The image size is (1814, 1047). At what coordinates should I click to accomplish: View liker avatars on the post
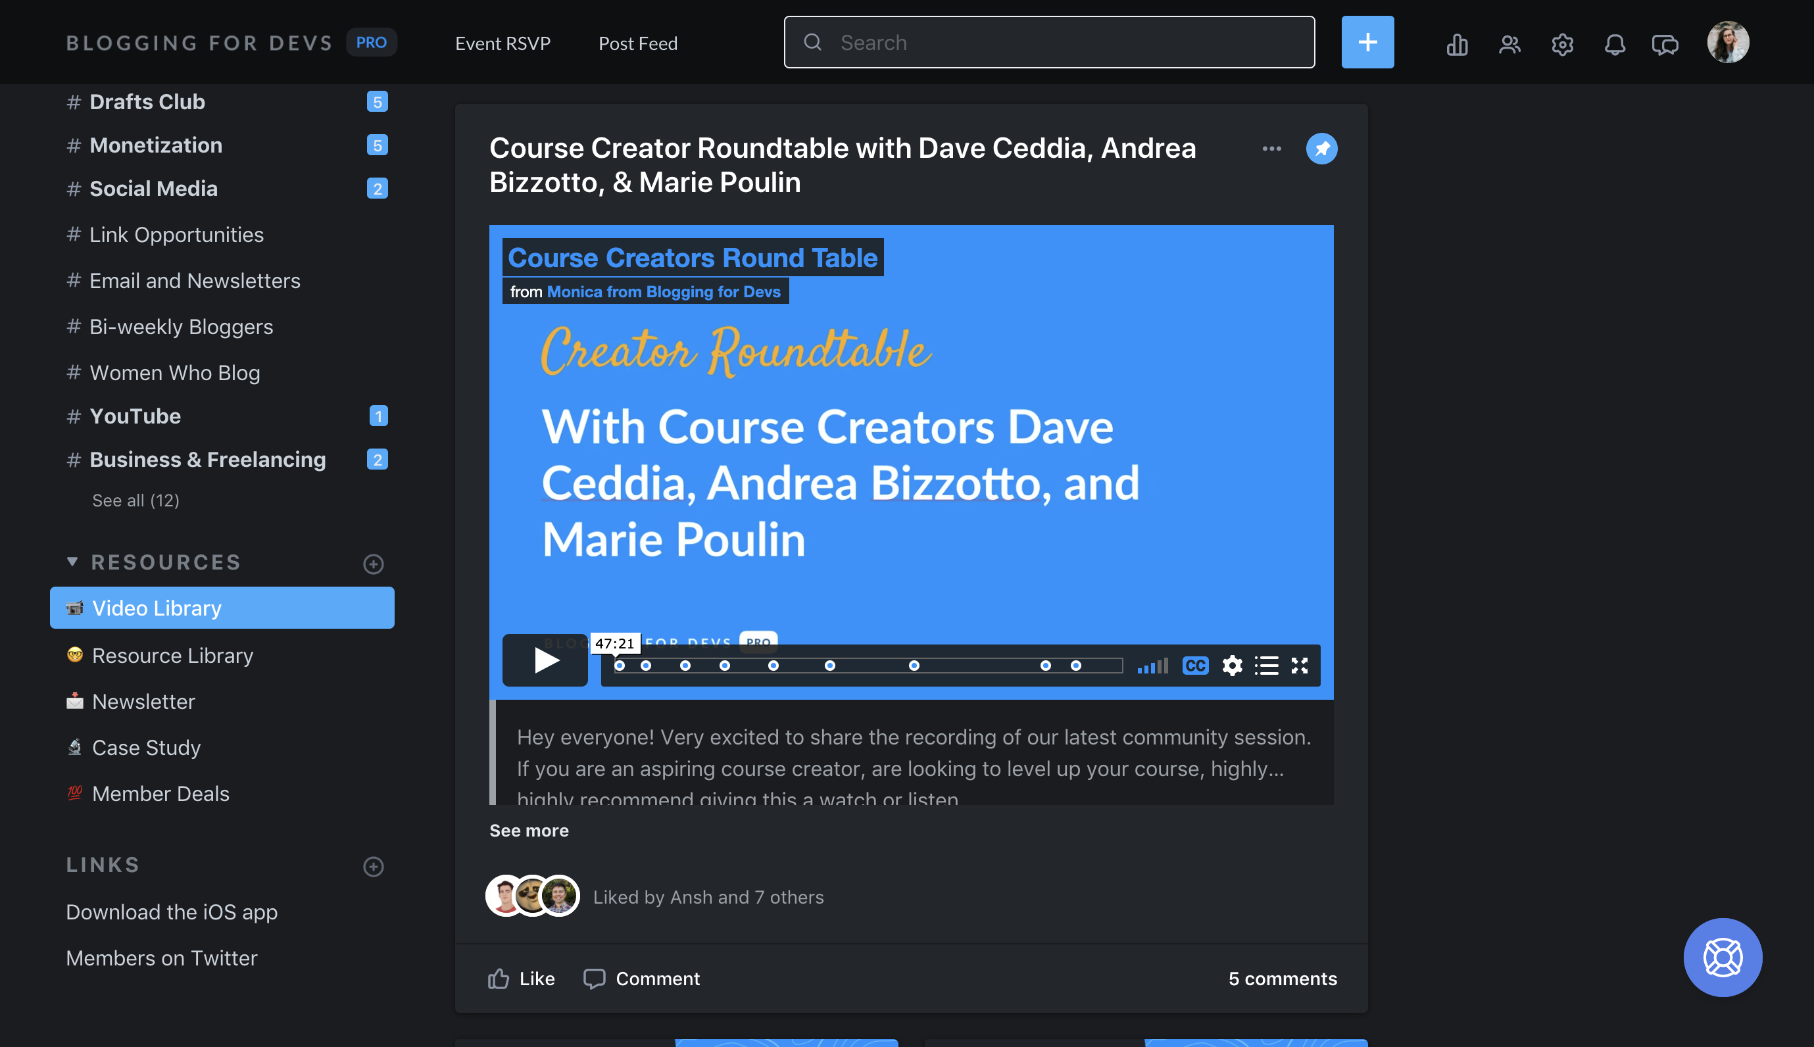[532, 896]
